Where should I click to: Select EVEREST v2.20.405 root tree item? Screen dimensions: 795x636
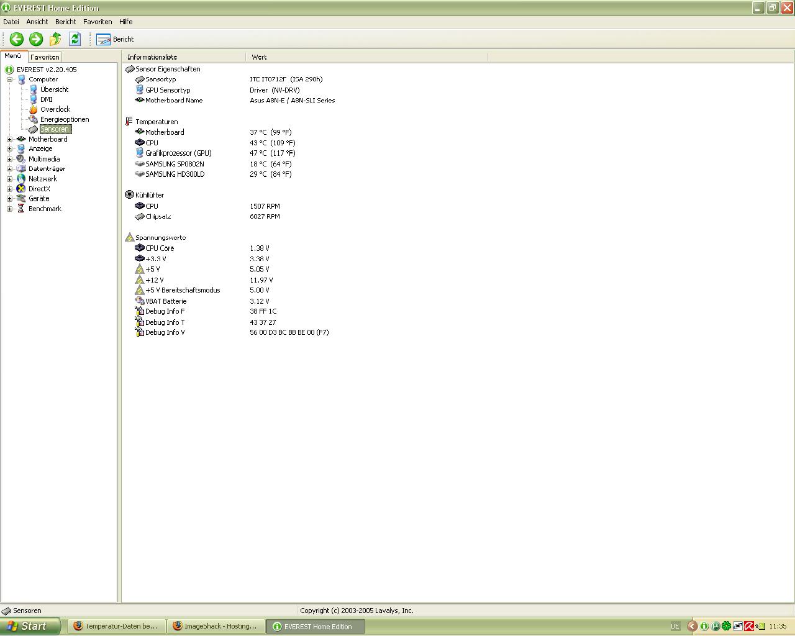47,70
